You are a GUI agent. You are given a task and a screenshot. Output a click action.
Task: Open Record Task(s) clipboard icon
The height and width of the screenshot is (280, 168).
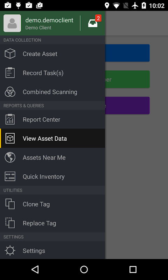pos(10,73)
